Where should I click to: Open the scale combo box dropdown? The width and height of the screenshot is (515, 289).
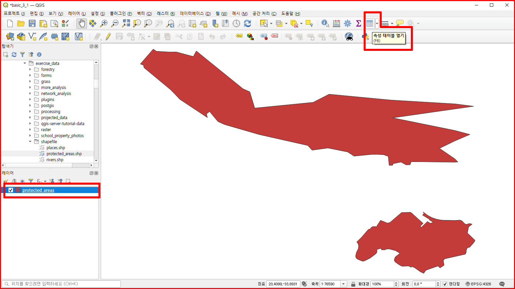click(344, 284)
